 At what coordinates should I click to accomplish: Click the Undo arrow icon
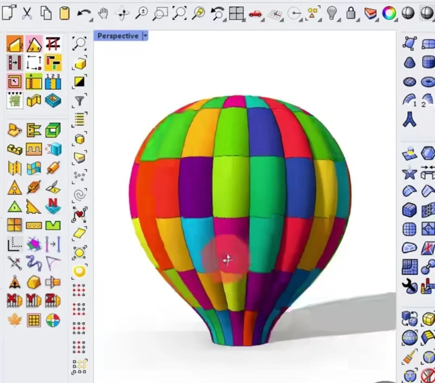click(x=84, y=13)
